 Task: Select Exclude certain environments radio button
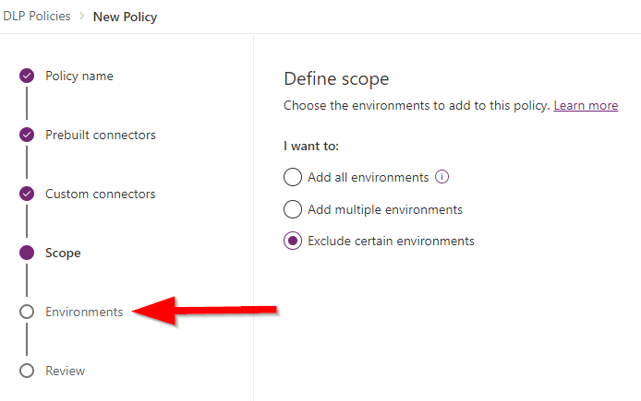(293, 241)
